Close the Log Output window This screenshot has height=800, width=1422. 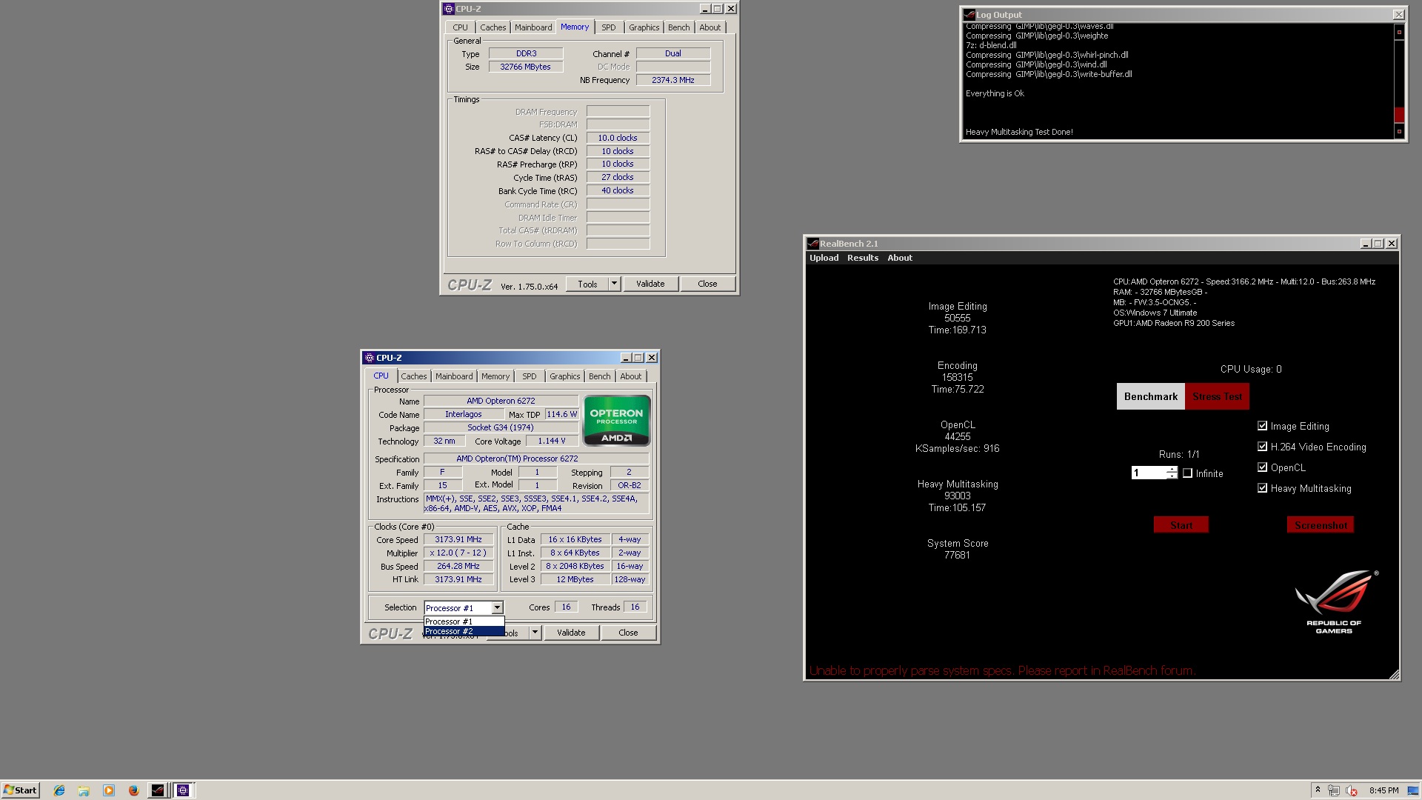pos(1398,15)
